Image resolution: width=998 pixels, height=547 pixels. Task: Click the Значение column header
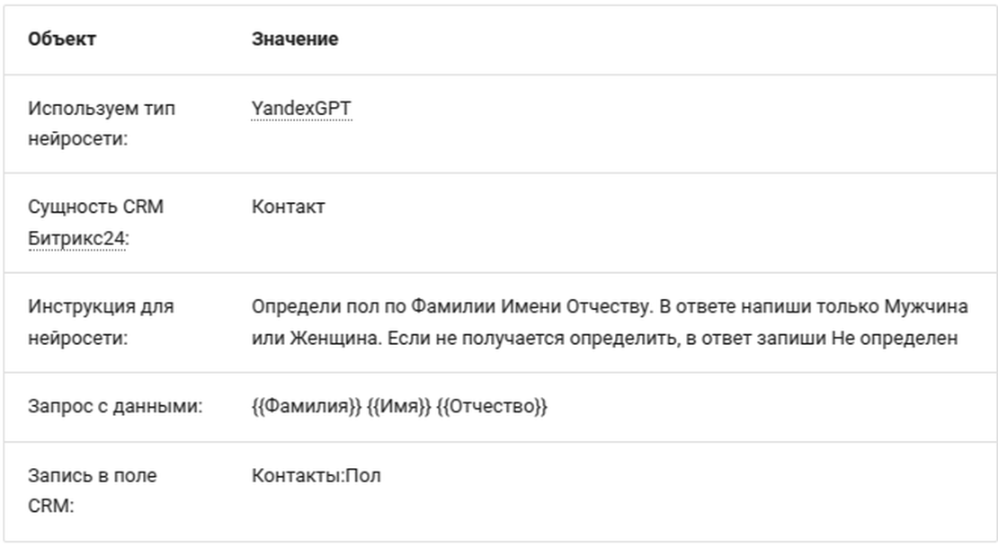point(295,40)
